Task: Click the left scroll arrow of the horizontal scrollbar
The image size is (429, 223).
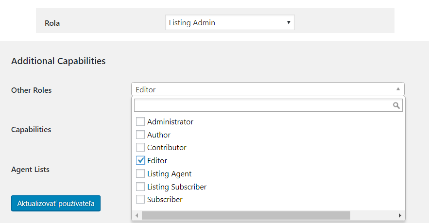Action: click(137, 215)
